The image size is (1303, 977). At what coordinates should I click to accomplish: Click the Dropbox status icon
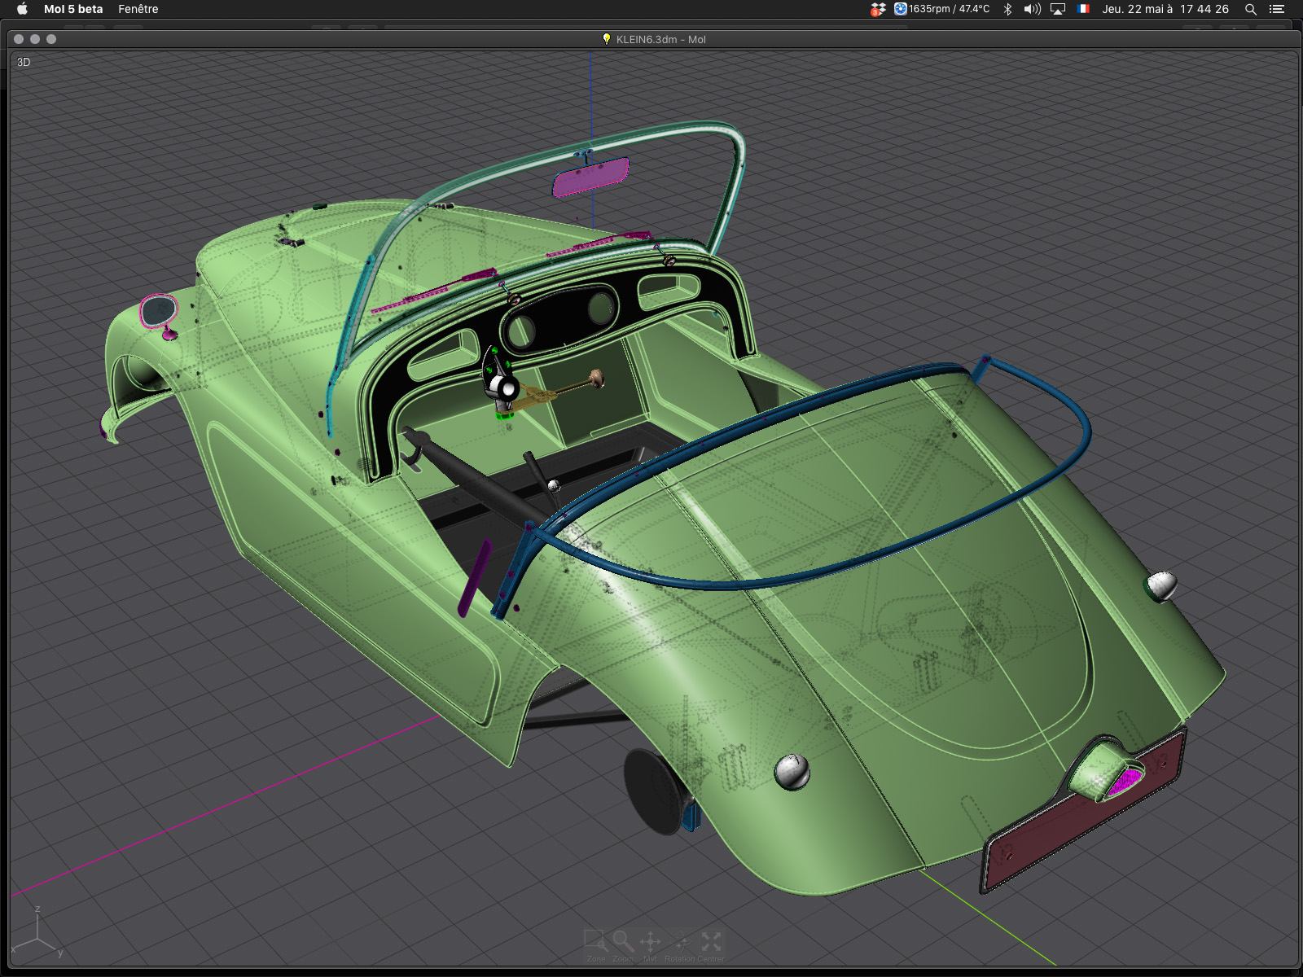coord(878,9)
